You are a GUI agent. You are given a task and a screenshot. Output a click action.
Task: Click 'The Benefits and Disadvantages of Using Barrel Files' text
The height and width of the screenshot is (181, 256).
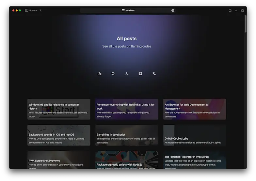coord(126,141)
